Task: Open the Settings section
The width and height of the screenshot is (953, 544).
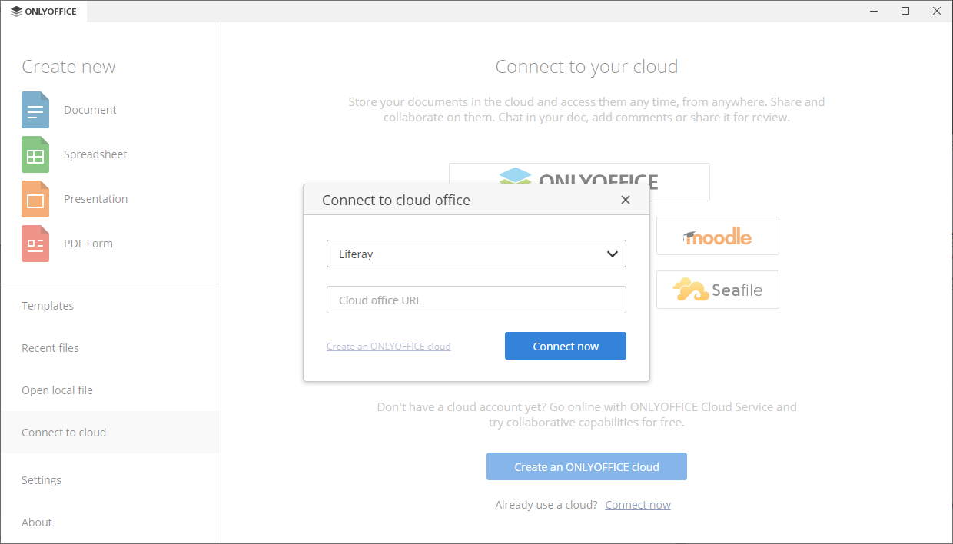Action: [42, 479]
